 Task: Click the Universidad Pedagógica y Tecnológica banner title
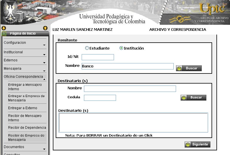(112, 19)
